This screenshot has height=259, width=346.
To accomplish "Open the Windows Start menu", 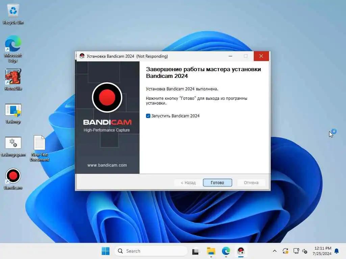I will [105, 251].
